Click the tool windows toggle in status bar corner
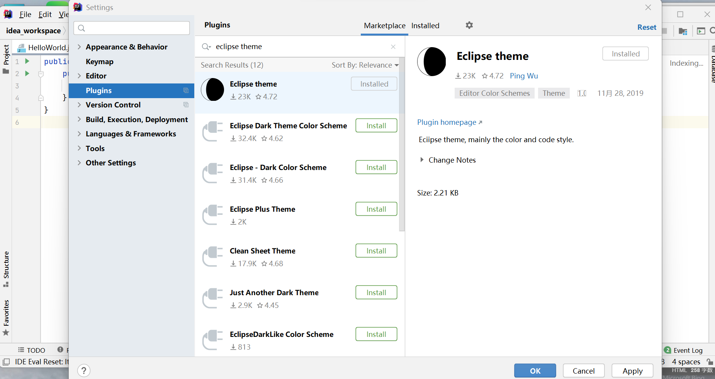715x379 pixels. tap(6, 362)
